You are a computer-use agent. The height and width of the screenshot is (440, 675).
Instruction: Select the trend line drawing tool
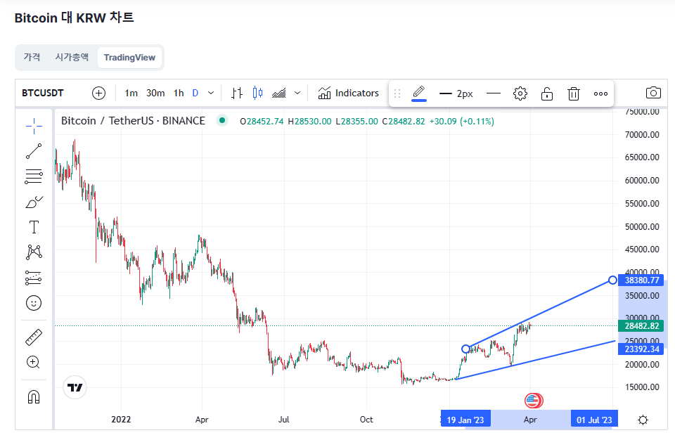tap(34, 151)
